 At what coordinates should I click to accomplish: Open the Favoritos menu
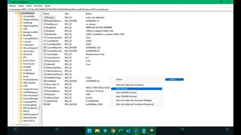coord(38,6)
